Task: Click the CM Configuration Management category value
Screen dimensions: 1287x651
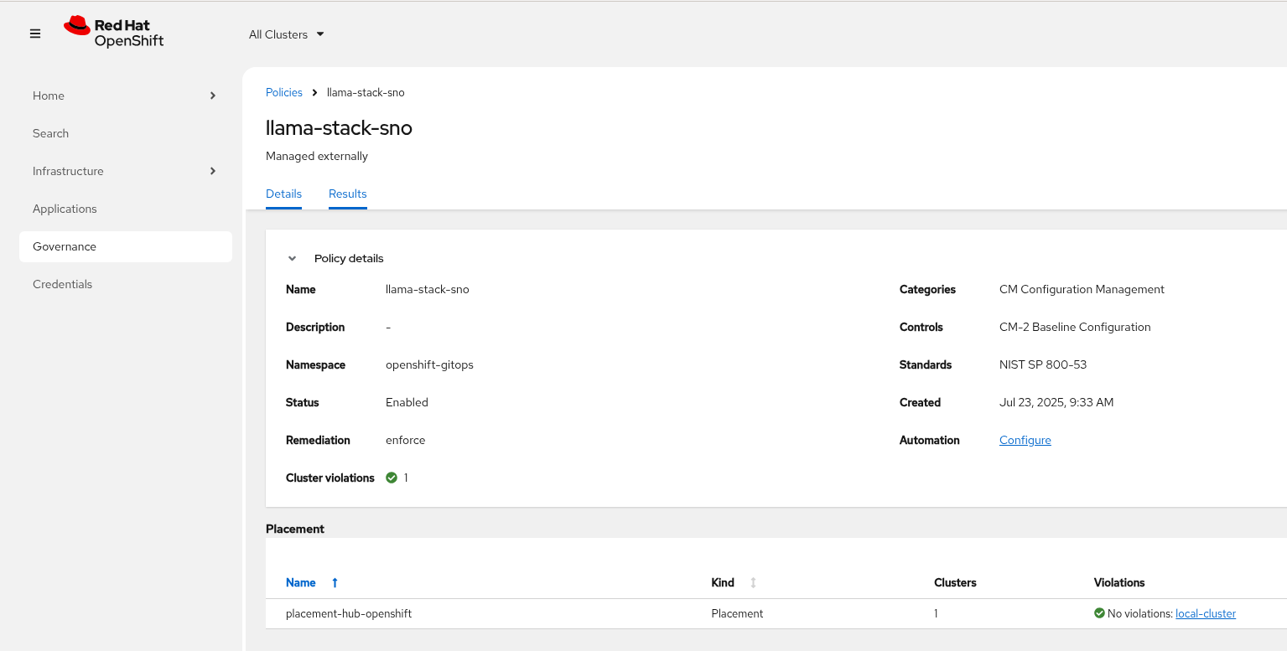Action: click(x=1082, y=289)
